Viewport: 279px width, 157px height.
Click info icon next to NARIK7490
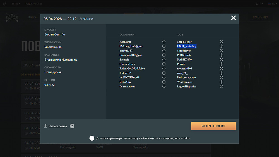click(221, 60)
